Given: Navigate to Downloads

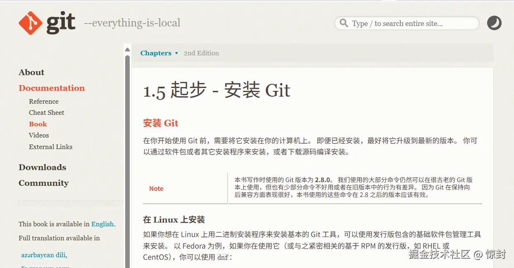Looking at the screenshot, I should (x=43, y=167).
